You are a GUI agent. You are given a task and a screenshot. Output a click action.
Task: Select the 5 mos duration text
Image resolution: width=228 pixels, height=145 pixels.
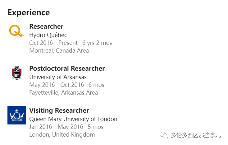click(95, 127)
